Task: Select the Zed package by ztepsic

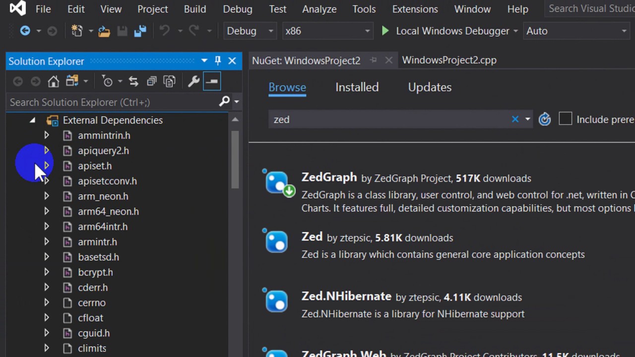Action: pyautogui.click(x=312, y=237)
